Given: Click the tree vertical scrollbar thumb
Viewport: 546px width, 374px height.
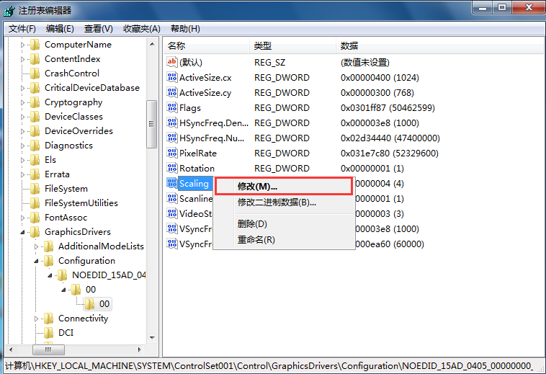Looking at the screenshot, I should coord(151,125).
